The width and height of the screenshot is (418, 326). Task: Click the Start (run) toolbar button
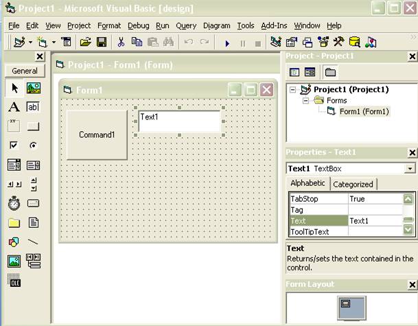(x=227, y=43)
